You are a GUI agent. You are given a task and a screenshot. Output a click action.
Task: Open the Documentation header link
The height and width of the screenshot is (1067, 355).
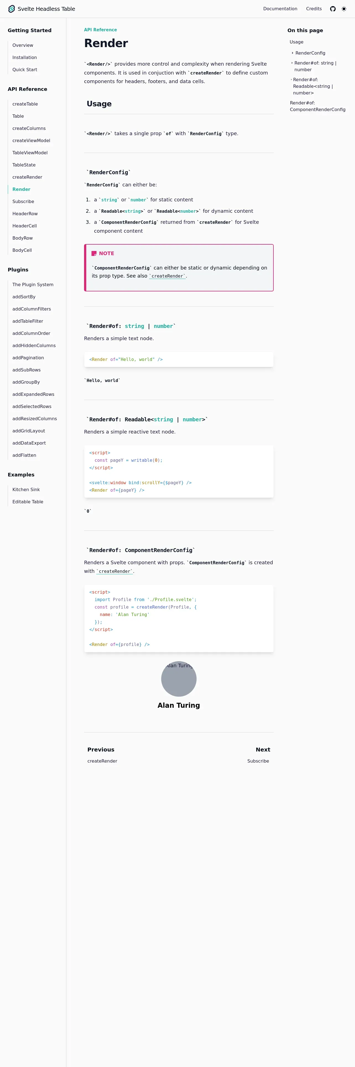click(x=280, y=9)
